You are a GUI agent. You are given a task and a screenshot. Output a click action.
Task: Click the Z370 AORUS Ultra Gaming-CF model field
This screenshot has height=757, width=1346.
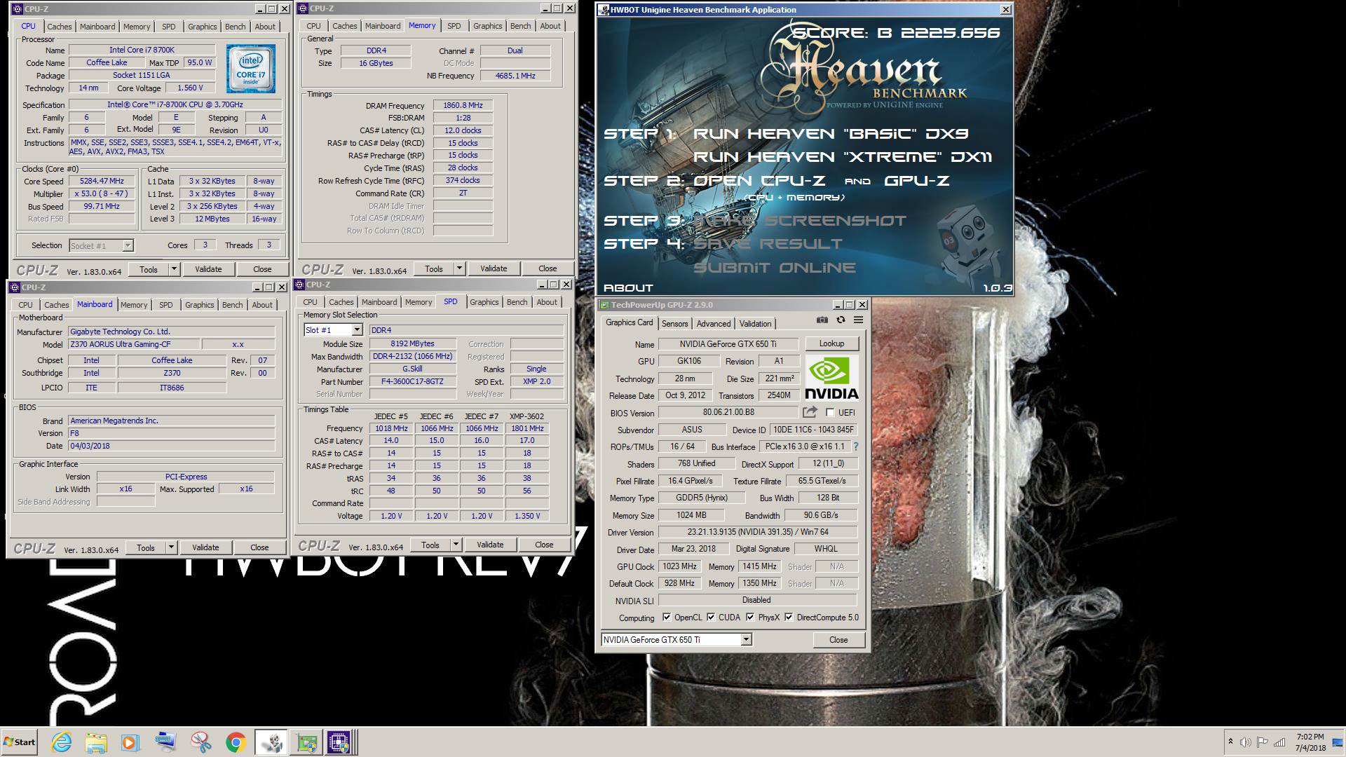coord(133,344)
